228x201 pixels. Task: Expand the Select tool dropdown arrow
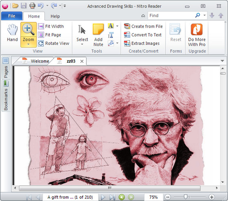point(82,44)
